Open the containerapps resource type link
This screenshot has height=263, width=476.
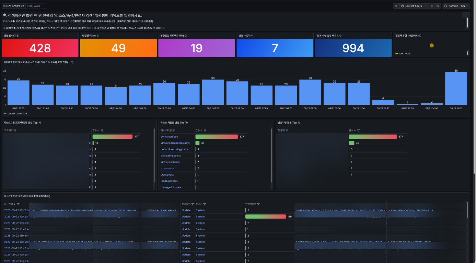pos(169,137)
